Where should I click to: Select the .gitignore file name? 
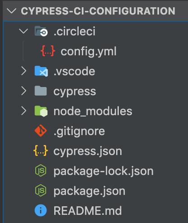79,131
